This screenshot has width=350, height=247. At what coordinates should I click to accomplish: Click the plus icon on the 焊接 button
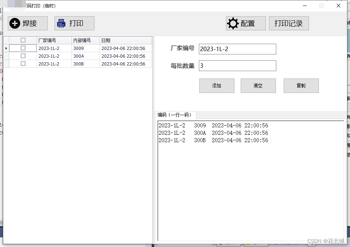pyautogui.click(x=15, y=23)
